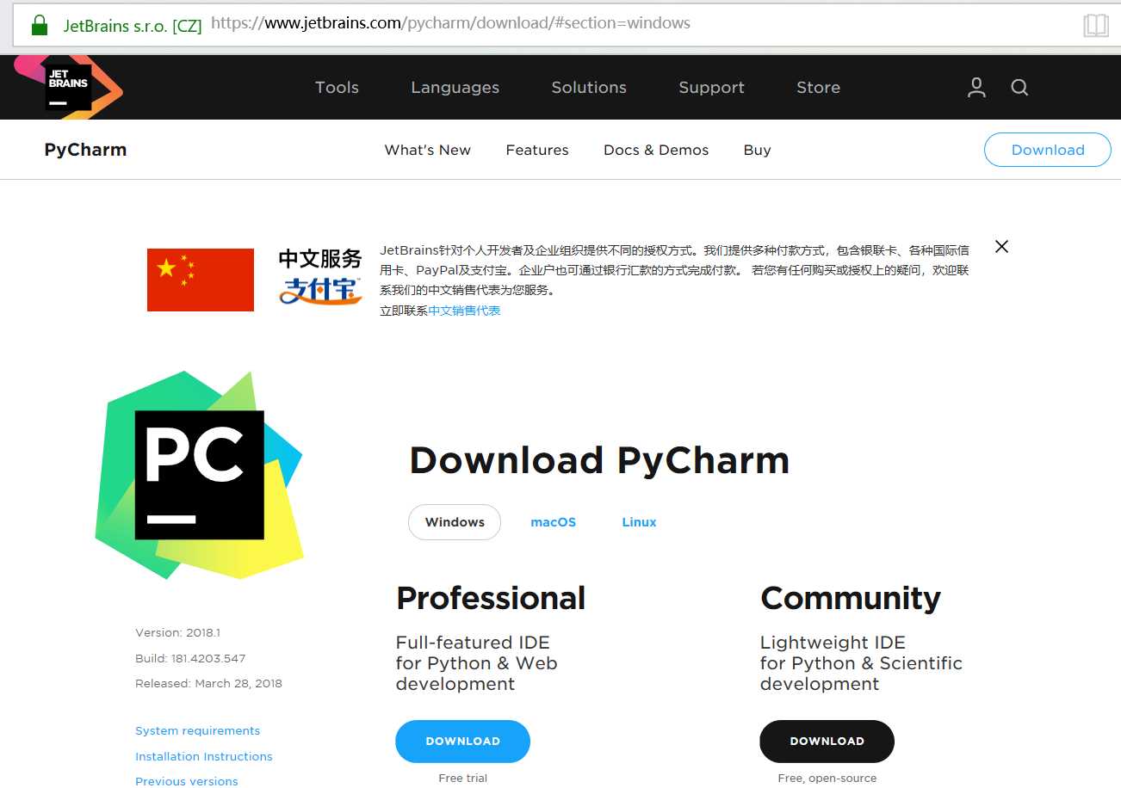Open the Features page
This screenshot has width=1121, height=788.
(537, 150)
